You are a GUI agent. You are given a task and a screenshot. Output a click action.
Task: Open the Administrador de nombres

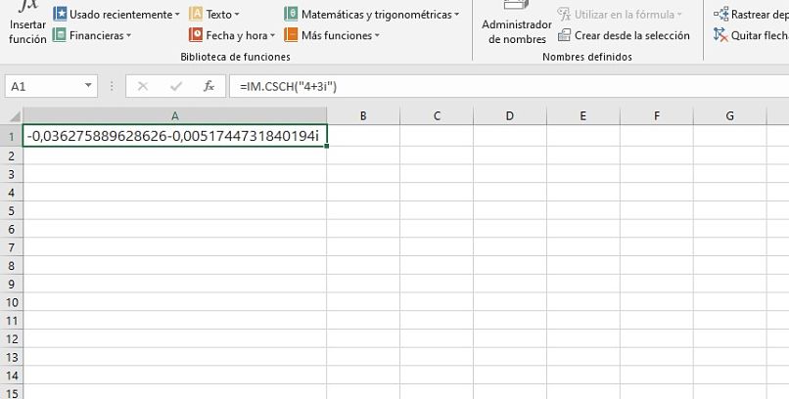click(517, 22)
